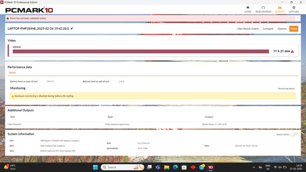Viewport: 306px width, 172px height.
Task: Click the PCMark 10 taskbar icon
Action: (210, 167)
